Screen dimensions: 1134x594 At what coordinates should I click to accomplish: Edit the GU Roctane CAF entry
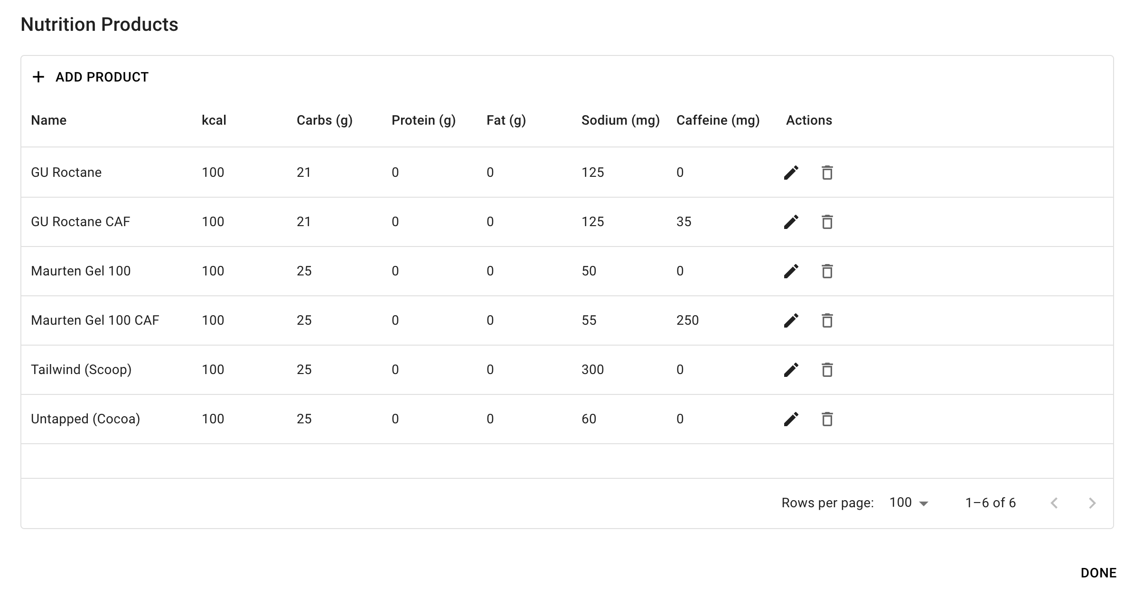click(791, 221)
